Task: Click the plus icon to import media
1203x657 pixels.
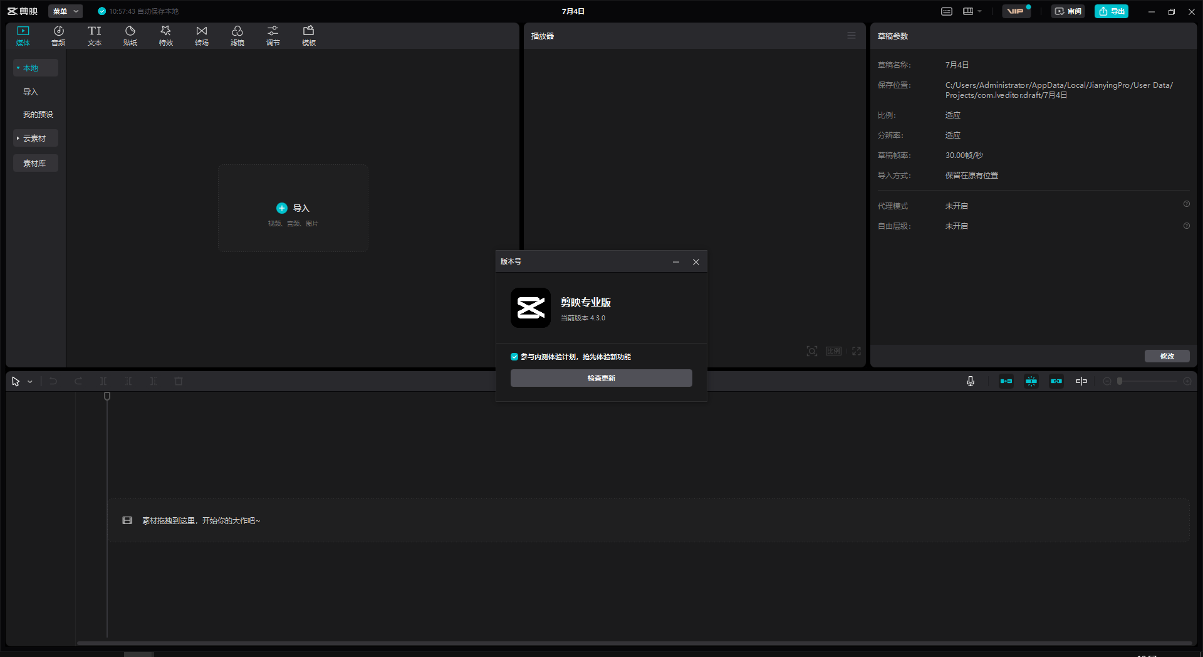Action: 282,208
